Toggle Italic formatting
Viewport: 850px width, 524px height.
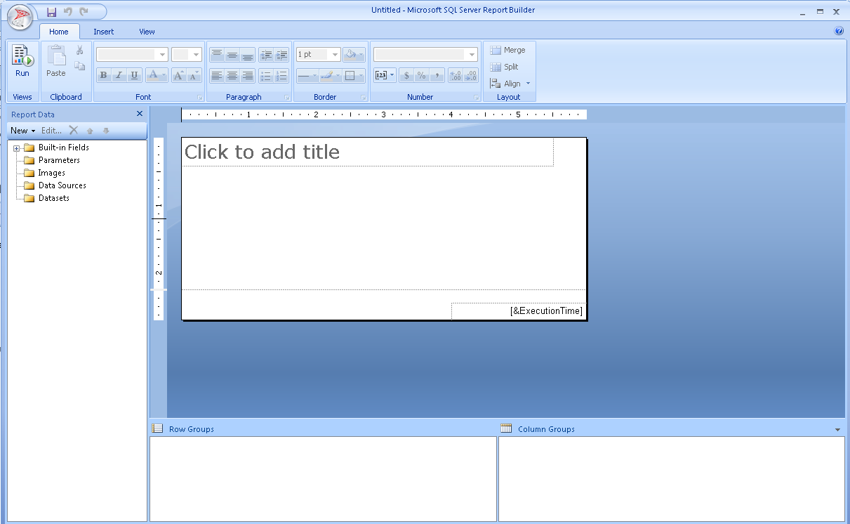point(119,75)
